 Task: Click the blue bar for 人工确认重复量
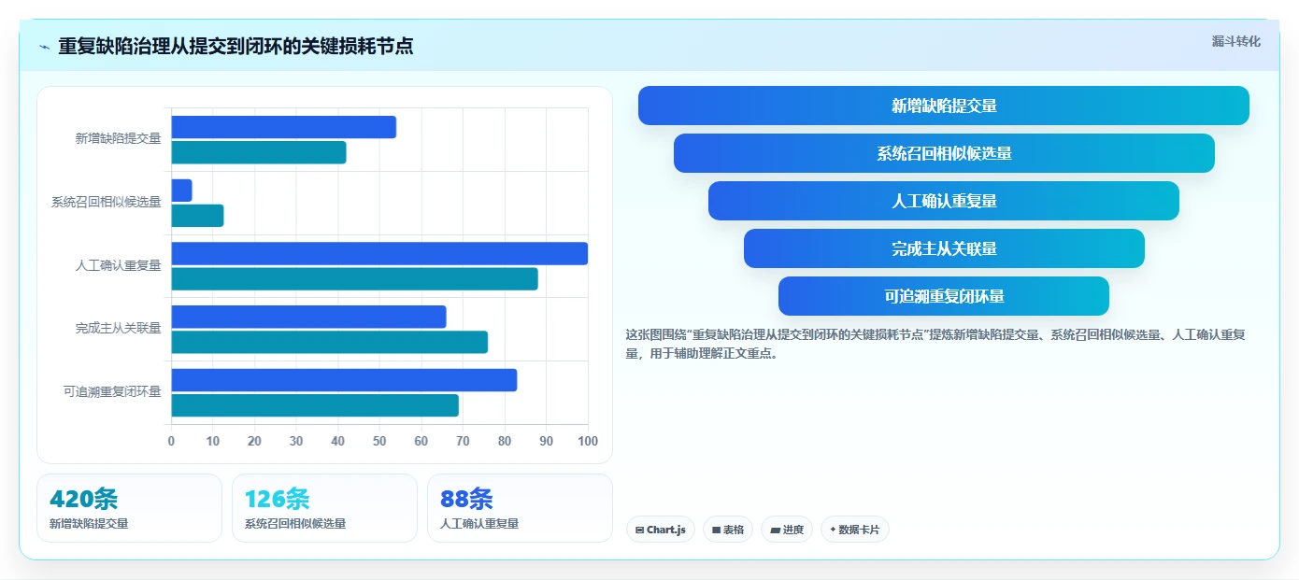click(379, 253)
